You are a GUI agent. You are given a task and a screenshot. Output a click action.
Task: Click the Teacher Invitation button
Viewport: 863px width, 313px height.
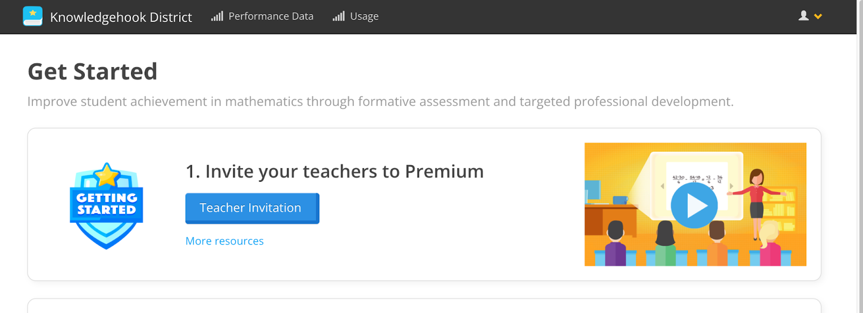(251, 208)
